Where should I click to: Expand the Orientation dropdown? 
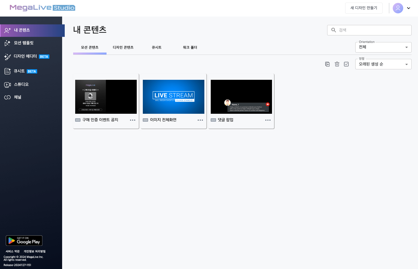coord(383,47)
